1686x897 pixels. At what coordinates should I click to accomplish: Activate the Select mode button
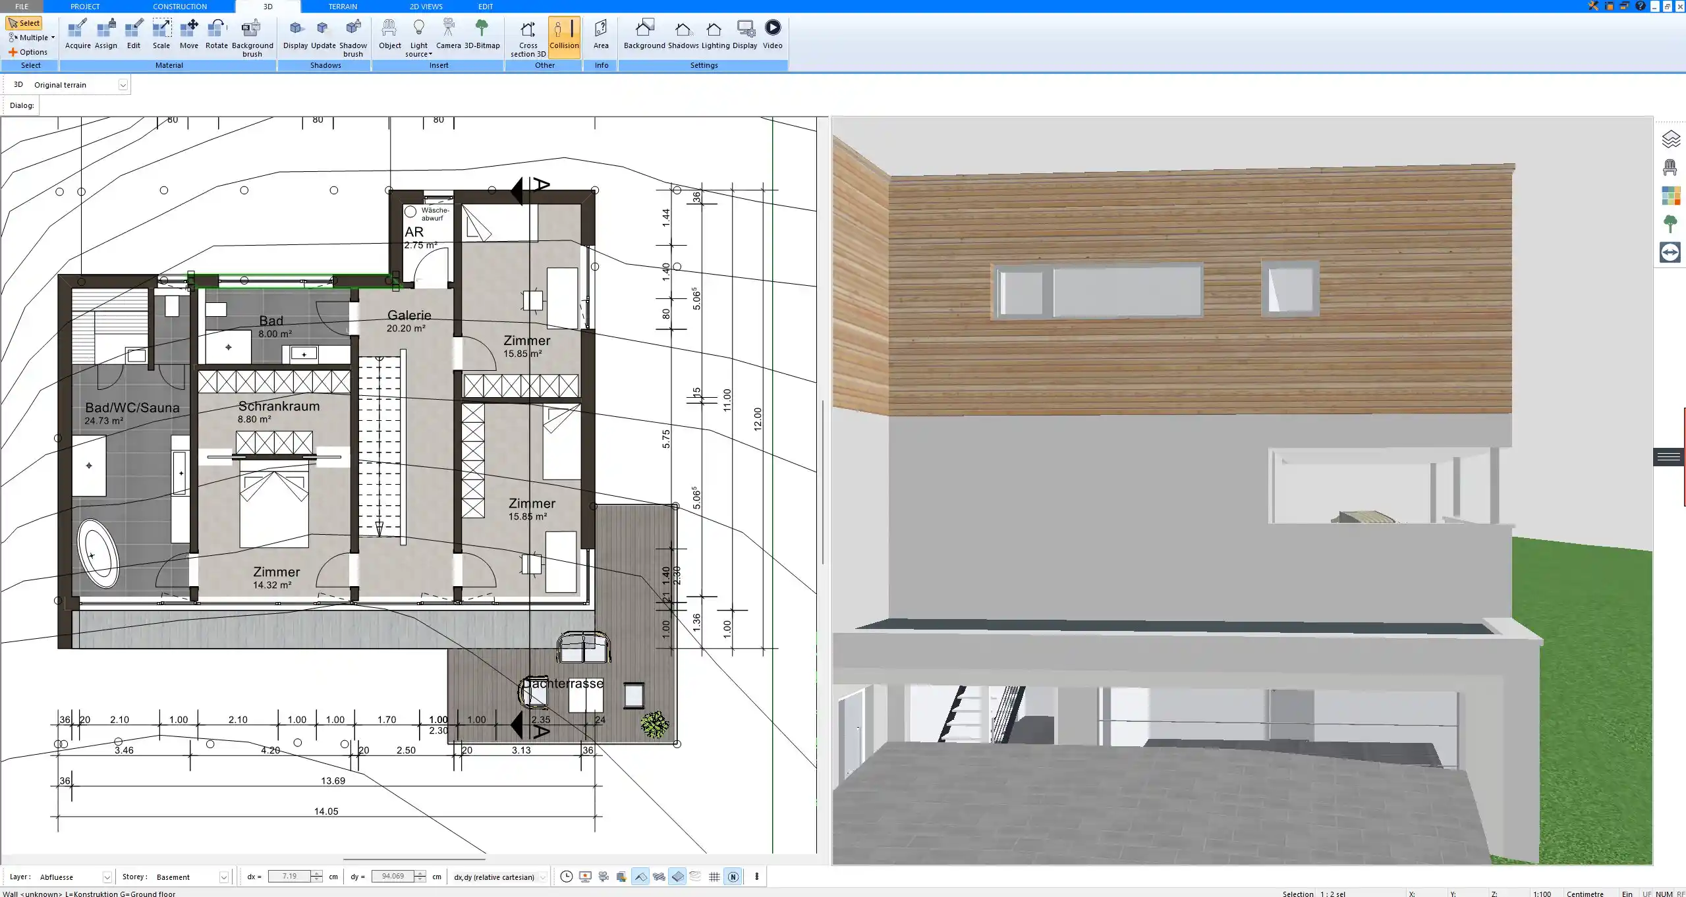click(24, 23)
